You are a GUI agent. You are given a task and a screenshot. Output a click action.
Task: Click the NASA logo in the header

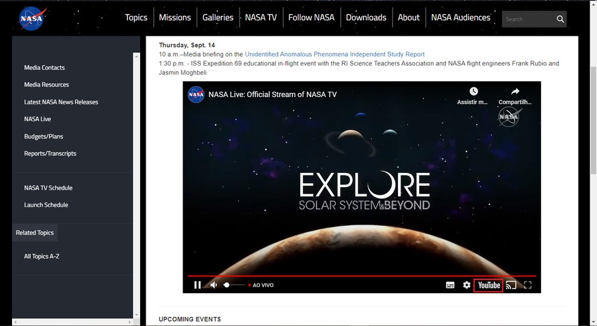click(x=32, y=18)
